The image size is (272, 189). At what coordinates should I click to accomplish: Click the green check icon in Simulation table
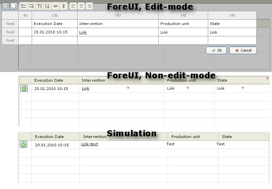pyautogui.click(x=23, y=144)
